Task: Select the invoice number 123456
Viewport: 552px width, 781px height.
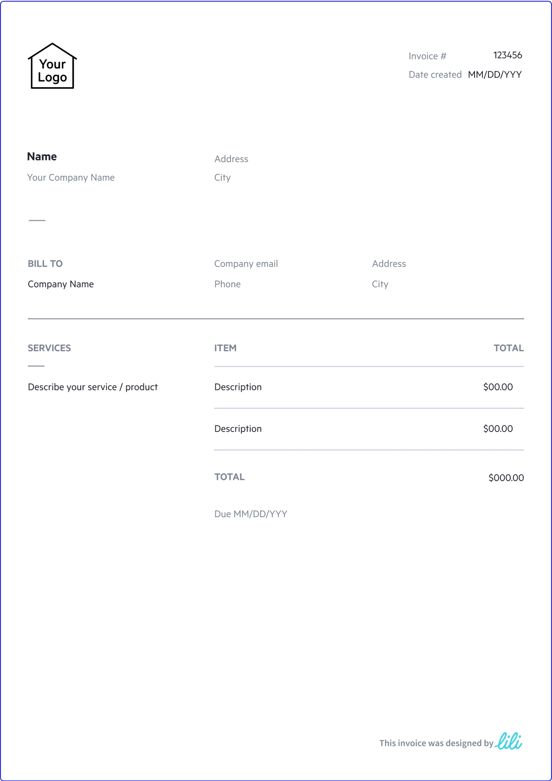Action: click(507, 55)
